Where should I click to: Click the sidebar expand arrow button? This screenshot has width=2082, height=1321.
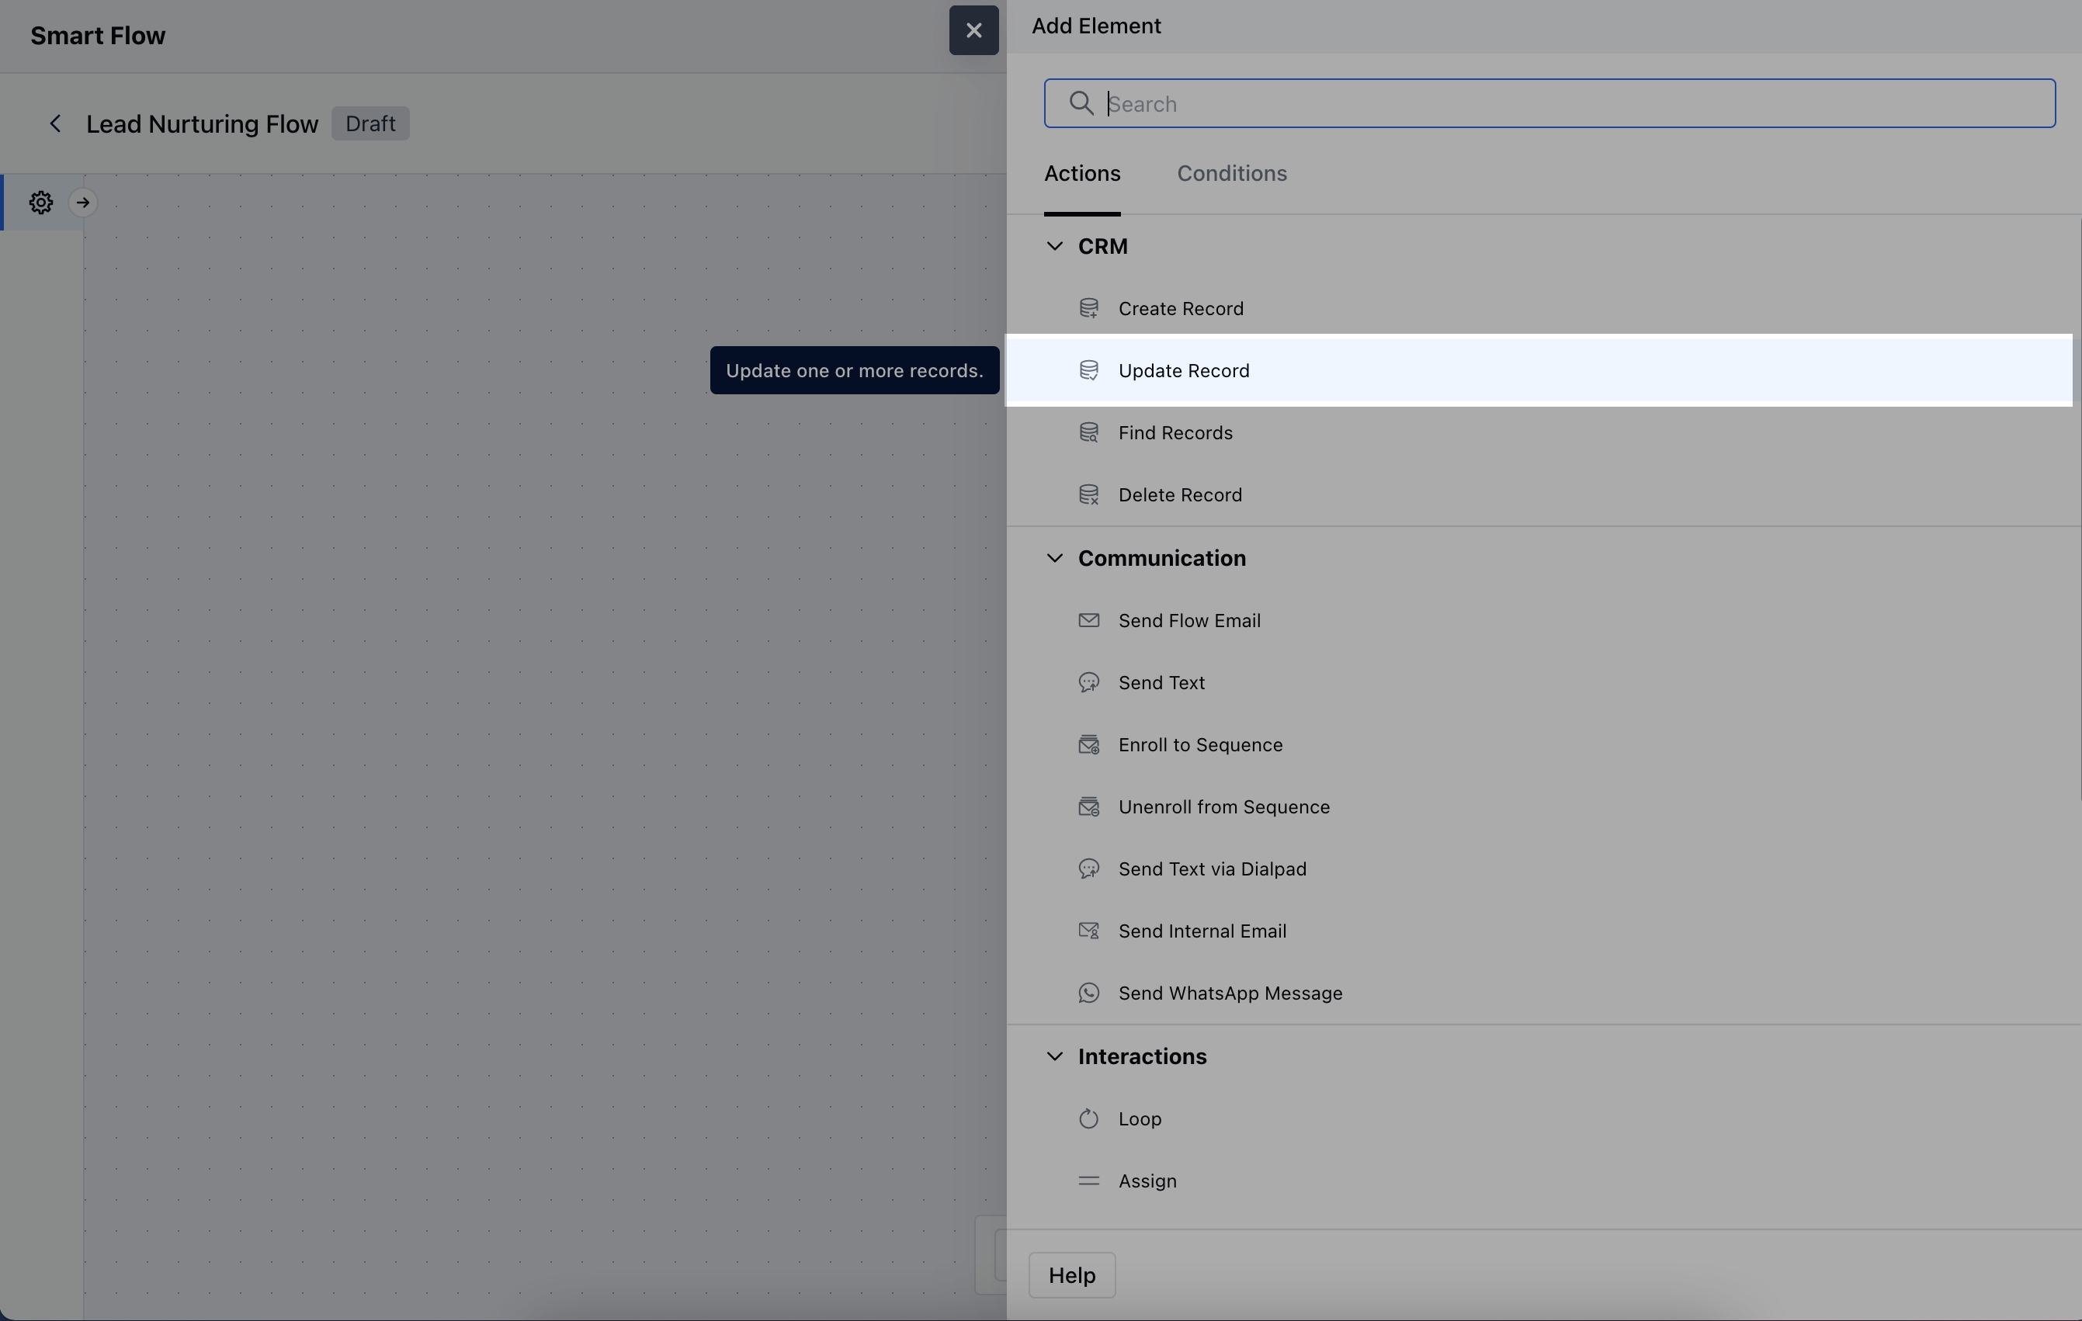83,203
